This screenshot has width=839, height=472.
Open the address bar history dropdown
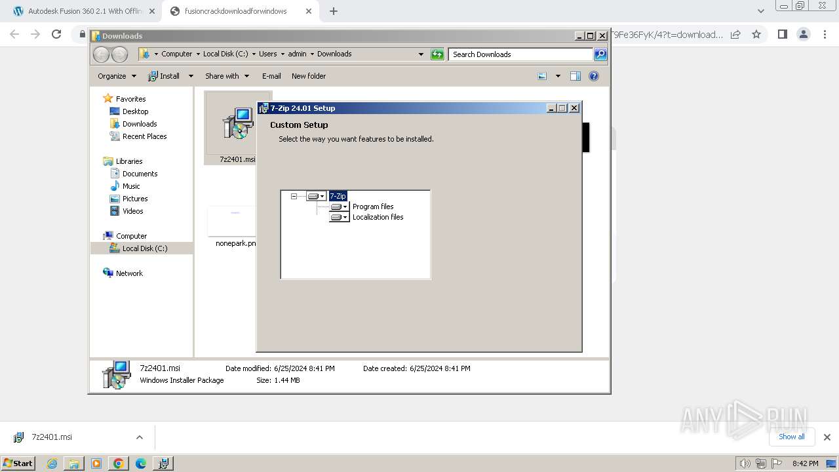tap(421, 54)
